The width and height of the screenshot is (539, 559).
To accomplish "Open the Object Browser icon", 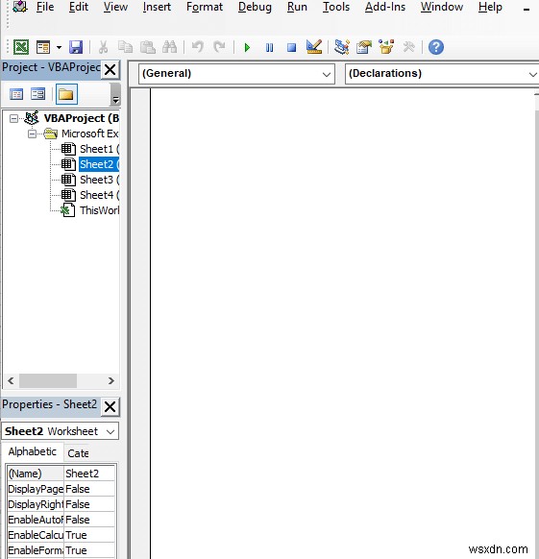I will [x=386, y=47].
